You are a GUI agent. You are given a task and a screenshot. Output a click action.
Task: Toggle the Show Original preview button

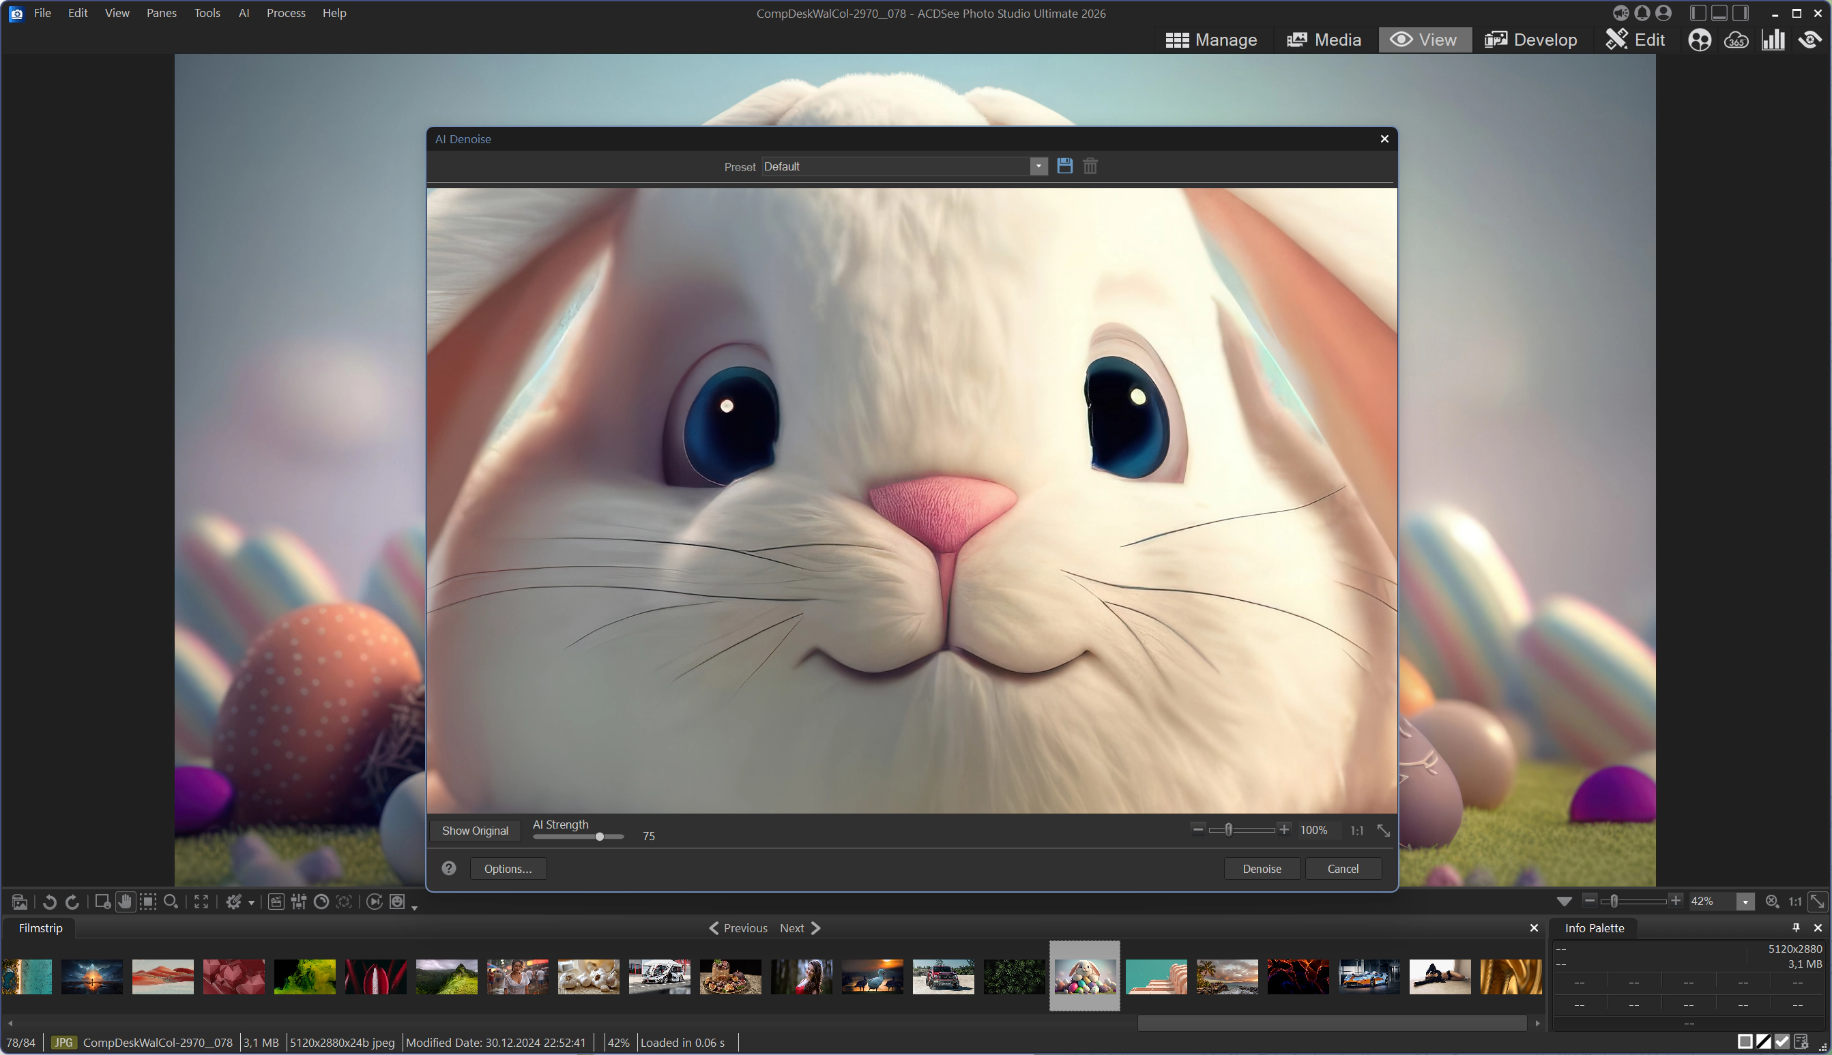[x=475, y=831]
